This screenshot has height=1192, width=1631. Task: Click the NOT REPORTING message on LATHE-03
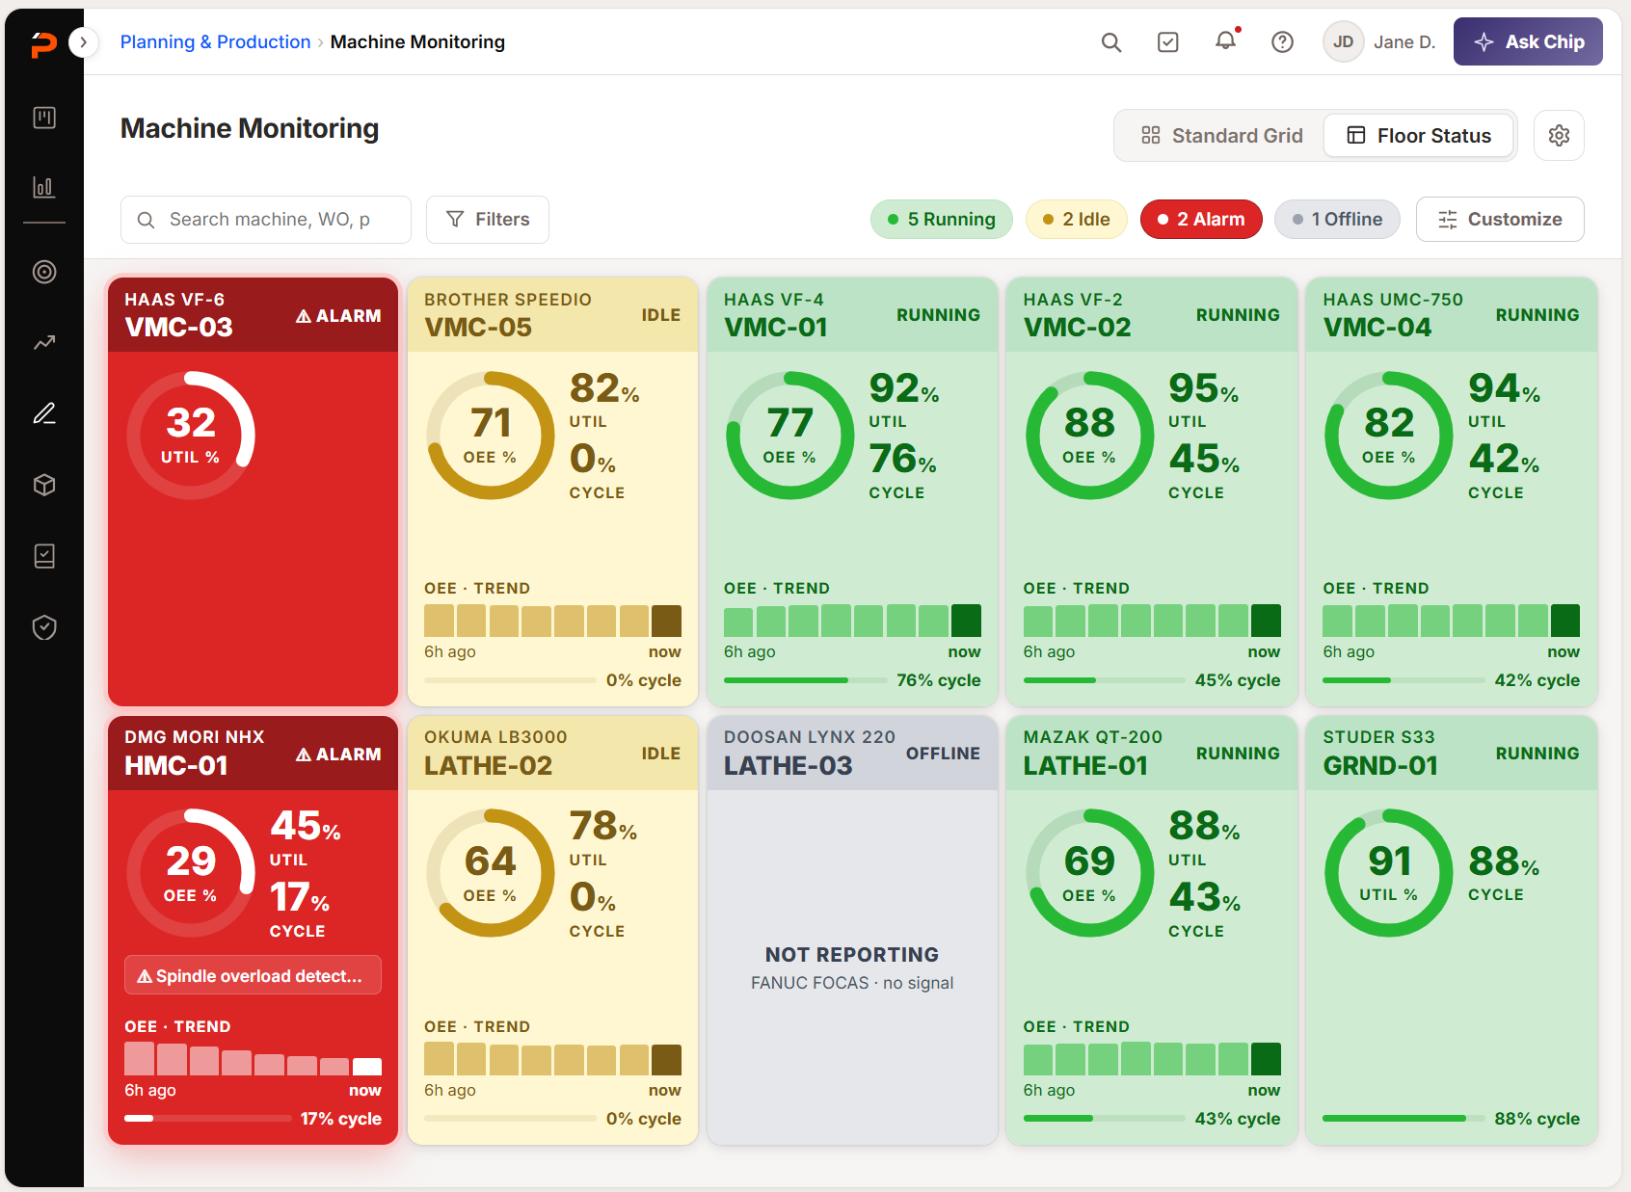coord(852,955)
